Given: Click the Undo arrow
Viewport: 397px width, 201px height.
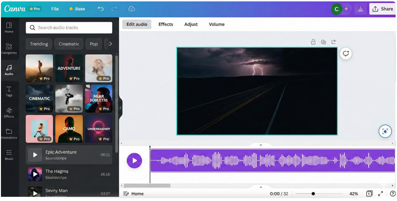Looking at the screenshot, I should (x=101, y=8).
